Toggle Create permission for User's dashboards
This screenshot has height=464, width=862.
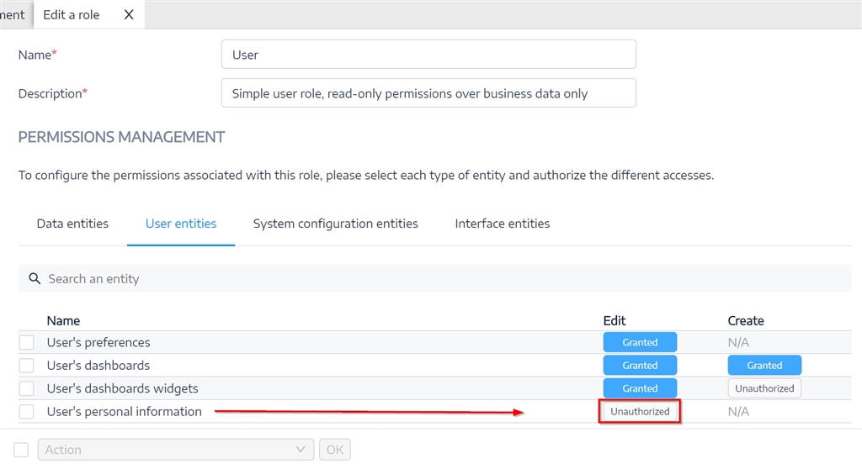[x=764, y=365]
